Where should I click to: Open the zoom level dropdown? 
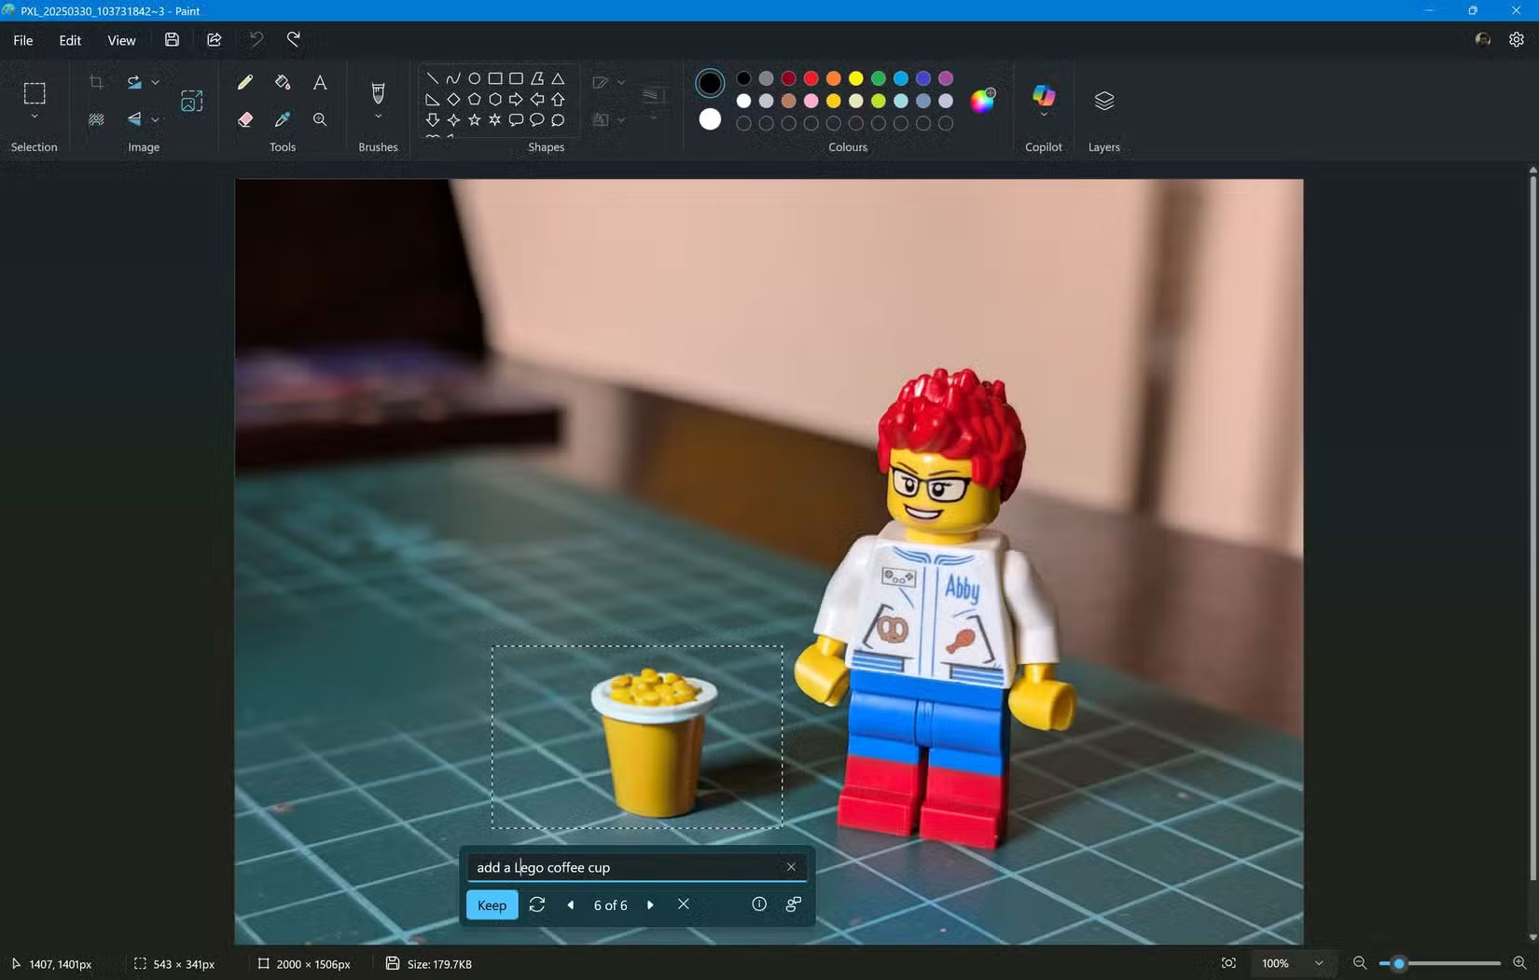pyautogui.click(x=1319, y=963)
